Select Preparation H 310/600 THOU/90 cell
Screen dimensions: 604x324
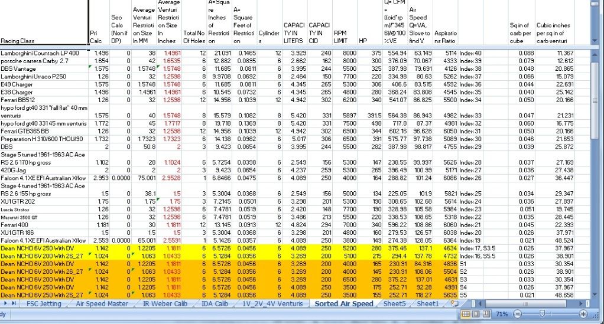(44, 139)
